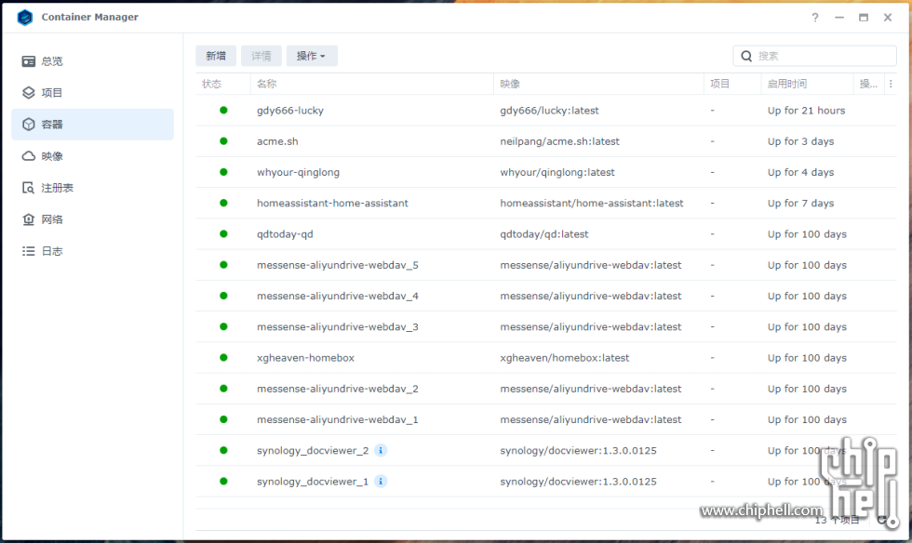View the 日志 logs section

click(x=92, y=251)
